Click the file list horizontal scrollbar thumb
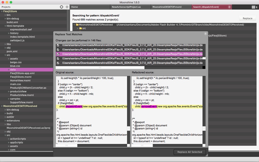Screen dimensions: 259x162 100,68
